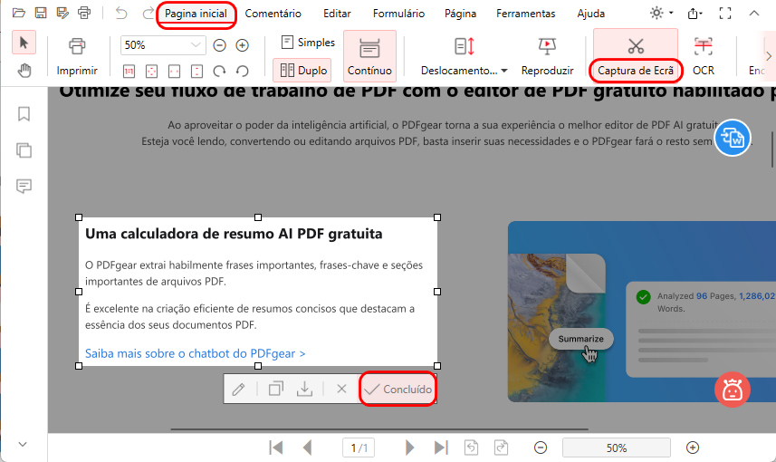
Task: Collapse the ribbon with the chevron up
Action: tap(753, 14)
